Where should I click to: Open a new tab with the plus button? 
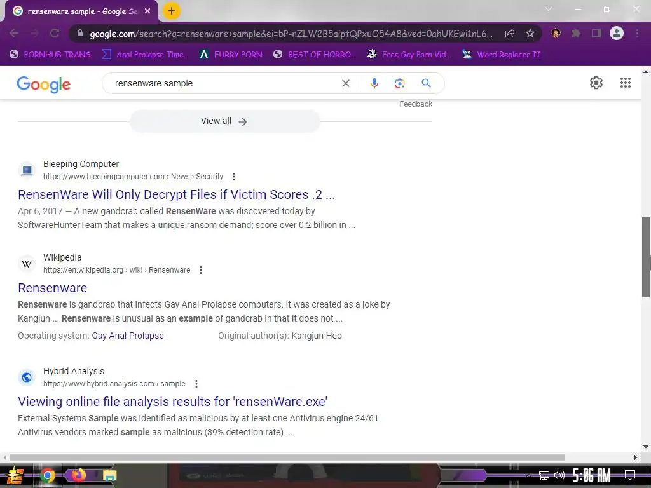(172, 11)
